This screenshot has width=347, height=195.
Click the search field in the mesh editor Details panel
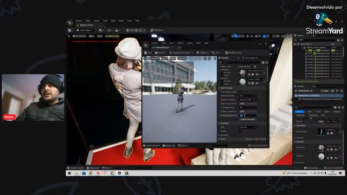241,63
